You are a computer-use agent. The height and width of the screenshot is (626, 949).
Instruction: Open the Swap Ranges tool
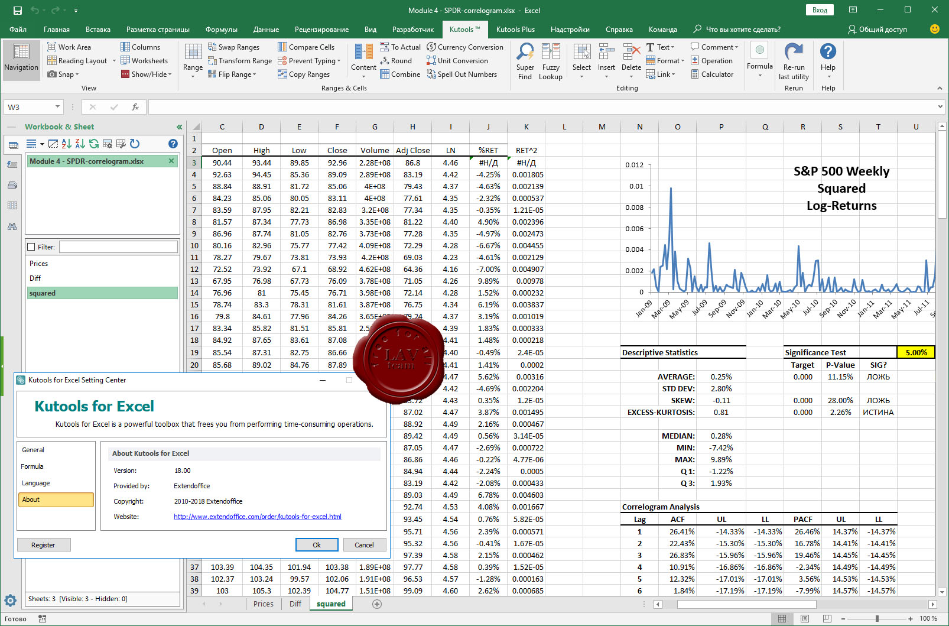(233, 47)
